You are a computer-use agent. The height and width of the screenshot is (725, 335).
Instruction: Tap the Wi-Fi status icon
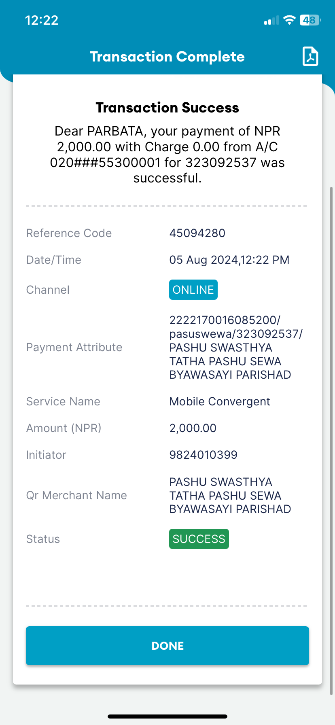[289, 20]
